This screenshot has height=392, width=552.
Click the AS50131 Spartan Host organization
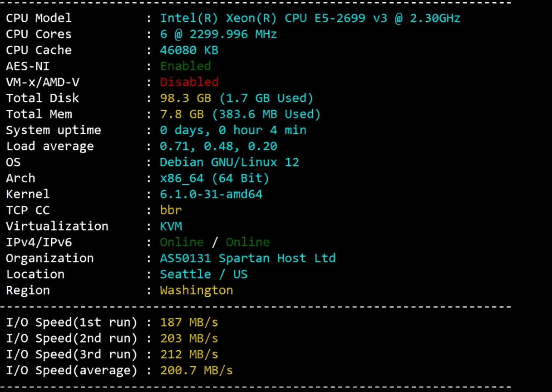pyautogui.click(x=248, y=258)
